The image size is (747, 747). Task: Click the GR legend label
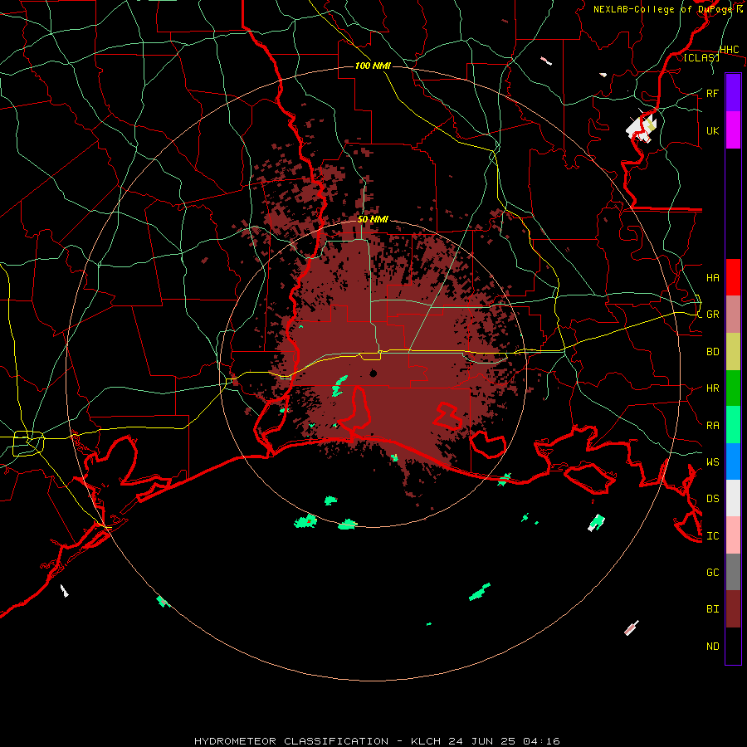tap(712, 315)
